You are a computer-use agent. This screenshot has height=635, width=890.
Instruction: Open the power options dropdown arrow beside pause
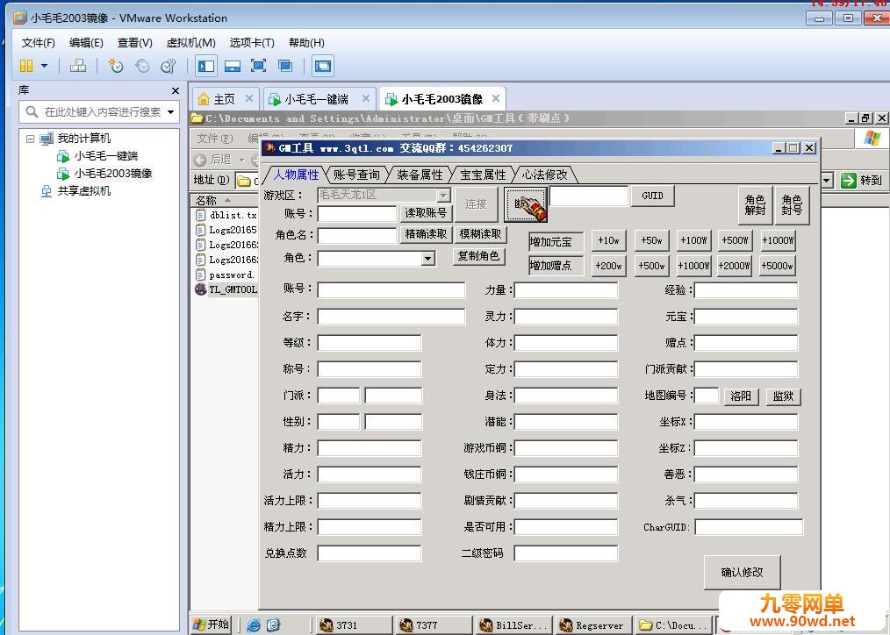44,66
